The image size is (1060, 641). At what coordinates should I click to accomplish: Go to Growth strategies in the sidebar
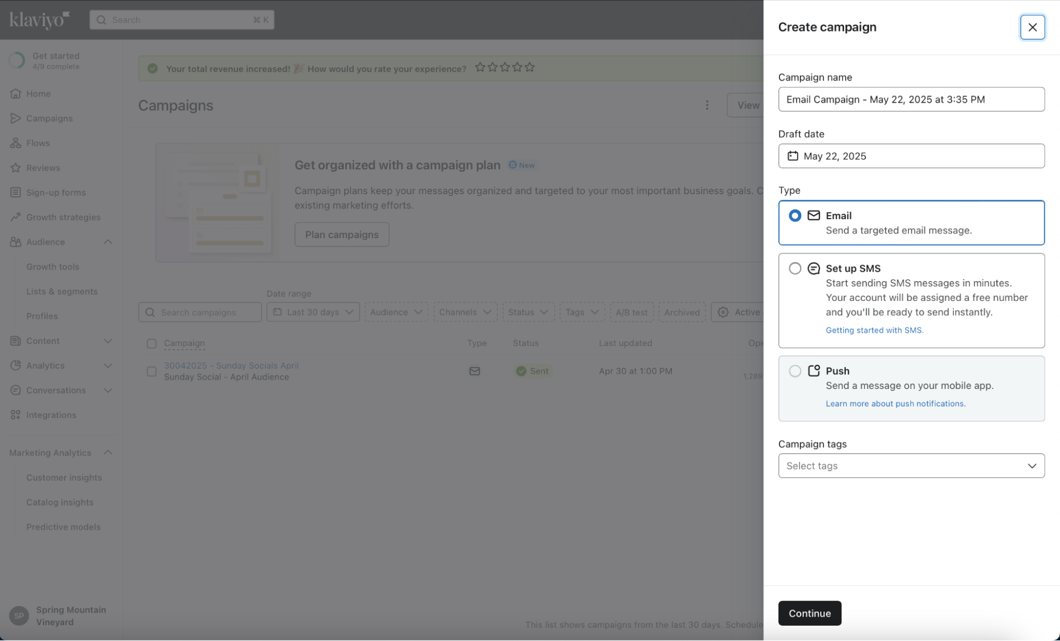(63, 217)
